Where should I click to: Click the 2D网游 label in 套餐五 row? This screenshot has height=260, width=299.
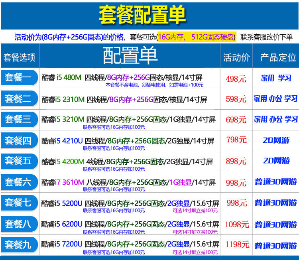click(x=277, y=160)
